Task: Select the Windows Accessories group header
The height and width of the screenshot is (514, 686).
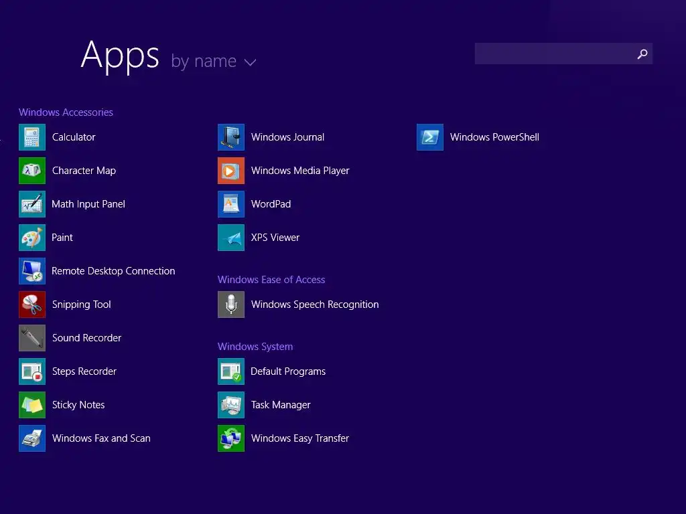Action: [66, 112]
